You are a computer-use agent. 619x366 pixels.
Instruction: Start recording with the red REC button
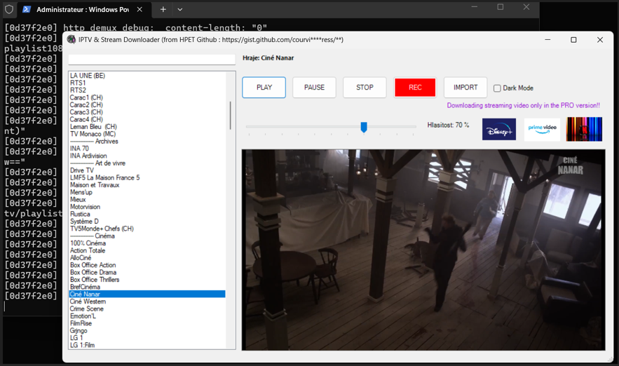415,87
